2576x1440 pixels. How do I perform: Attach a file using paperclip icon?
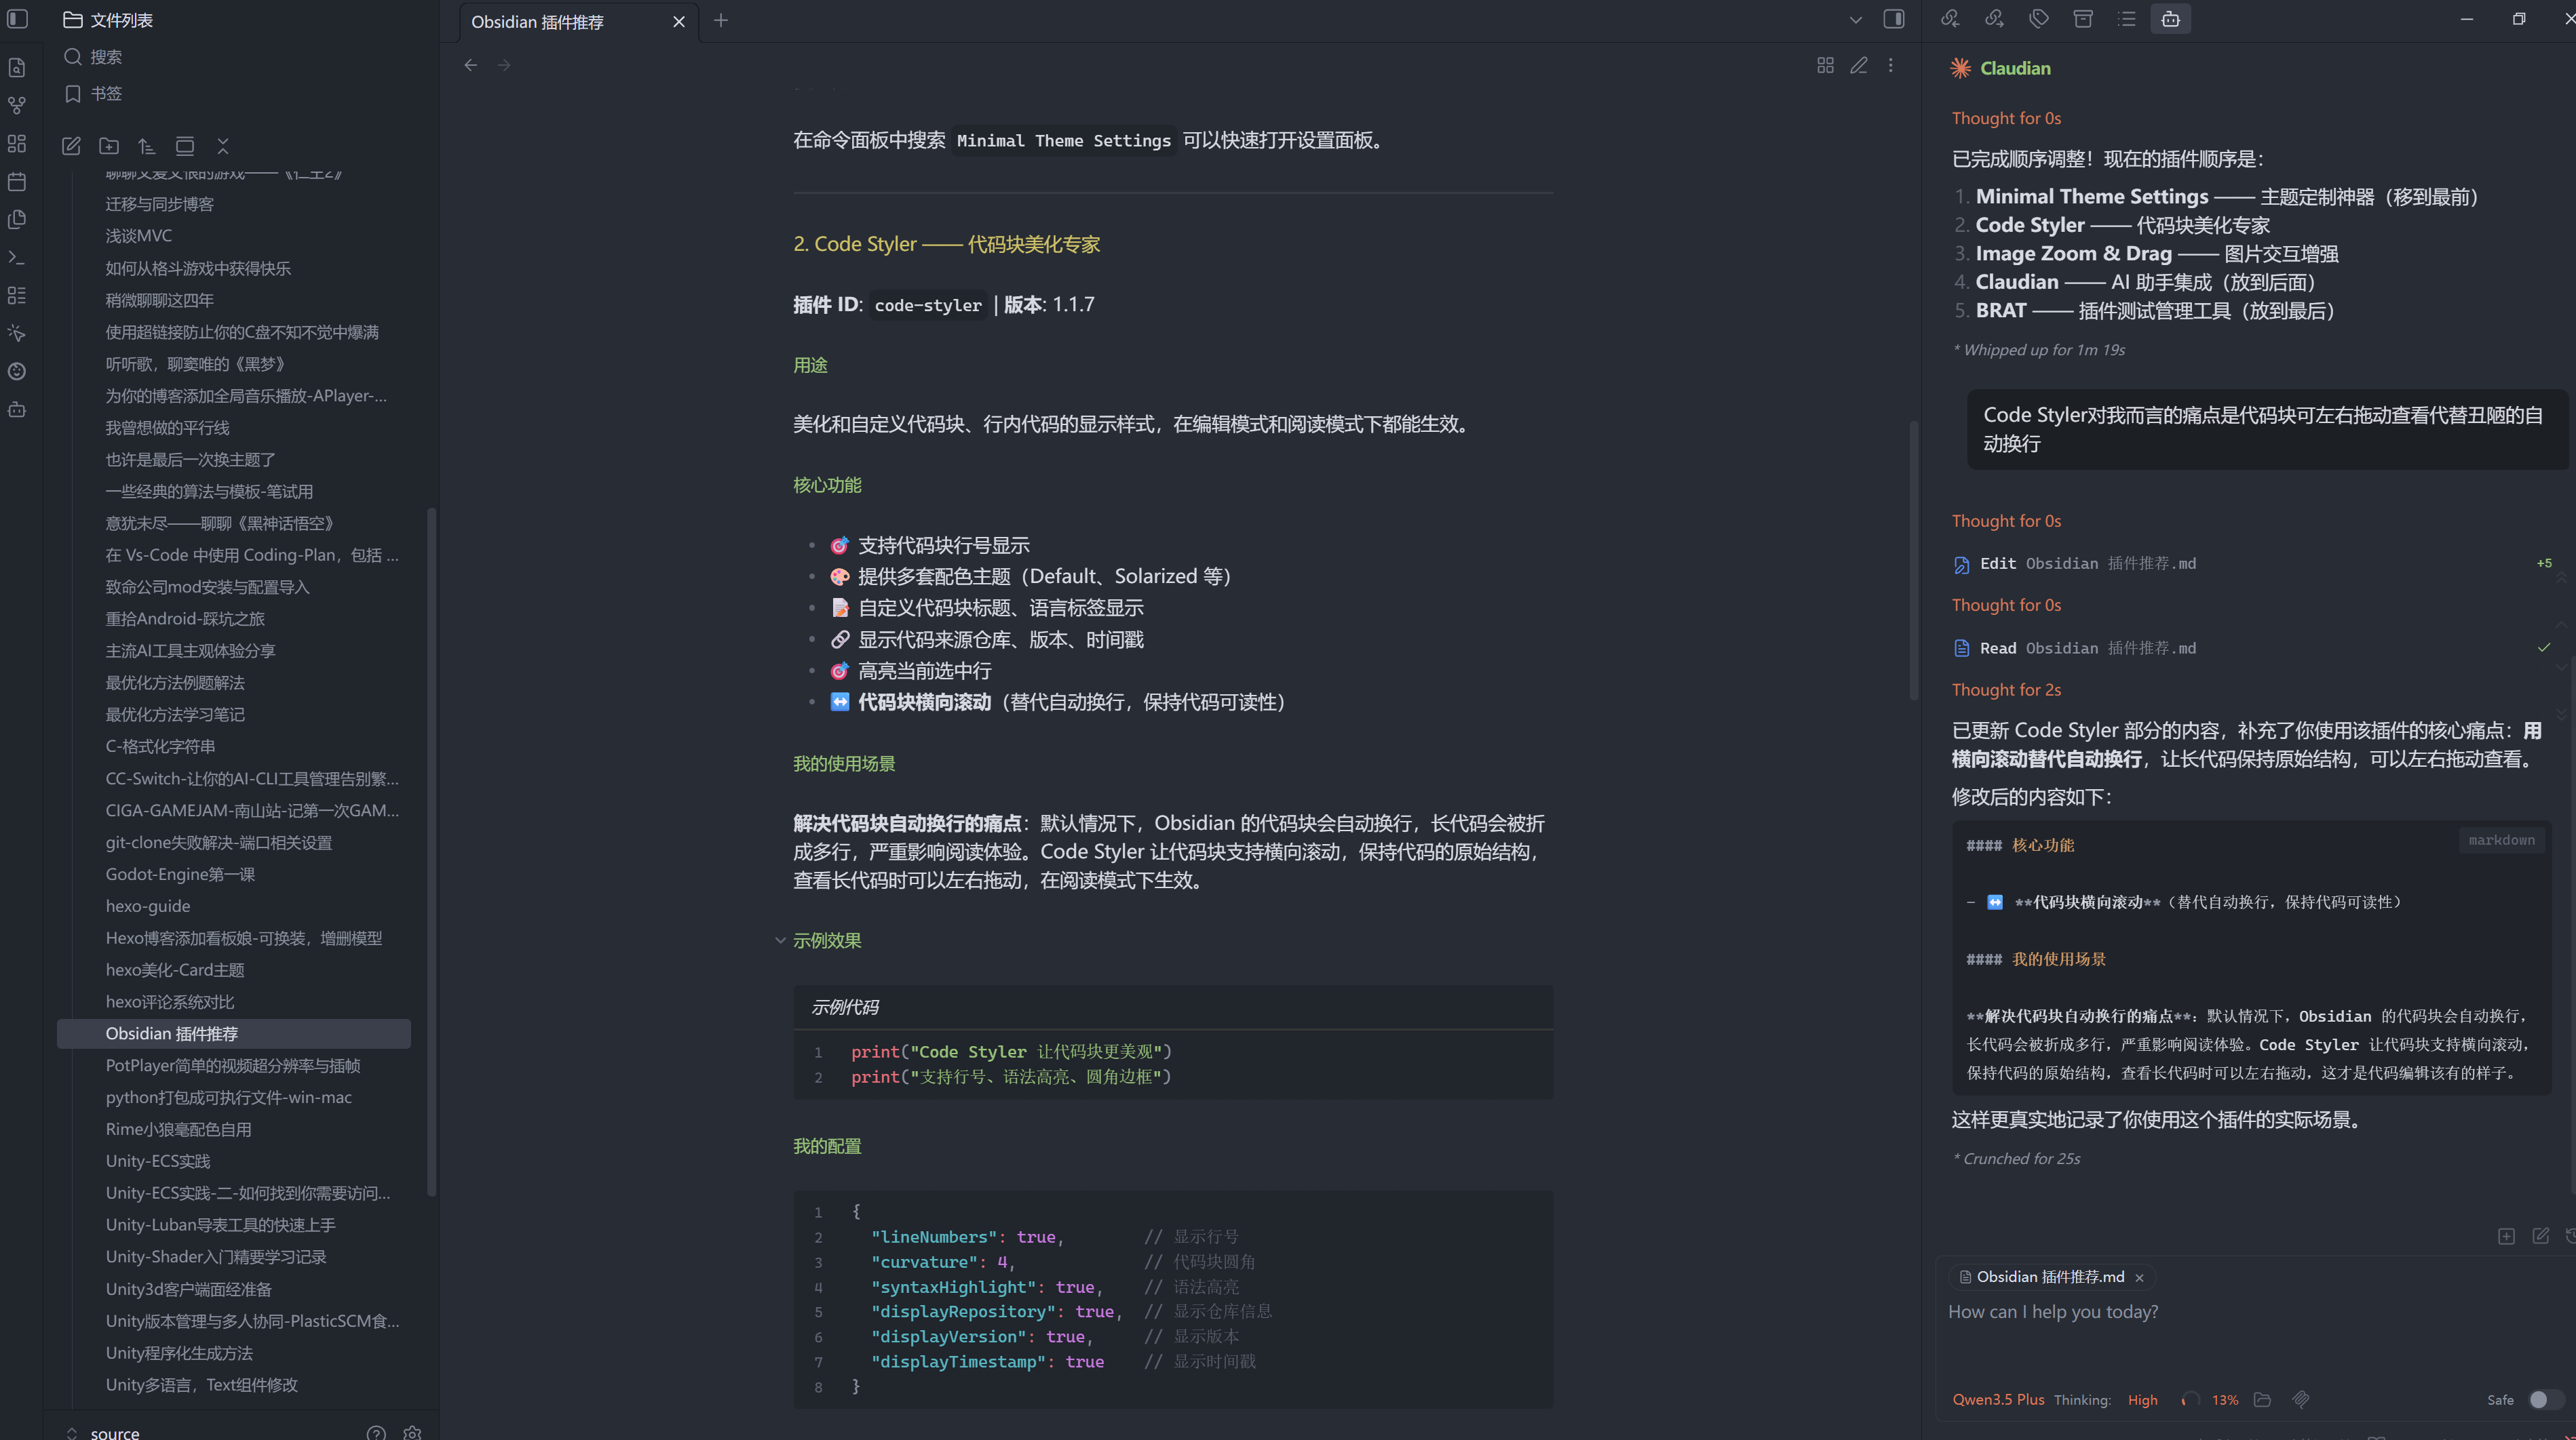tap(2301, 1399)
